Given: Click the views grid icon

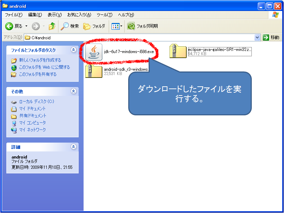Looking at the screenshot, I should point(115,27).
